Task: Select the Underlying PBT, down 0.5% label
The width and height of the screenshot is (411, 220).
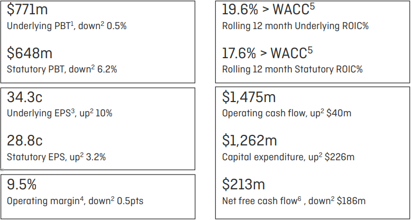Action: [x=66, y=25]
